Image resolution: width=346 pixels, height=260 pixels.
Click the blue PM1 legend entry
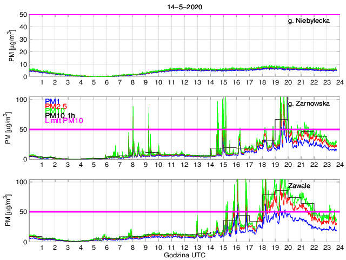(x=52, y=101)
